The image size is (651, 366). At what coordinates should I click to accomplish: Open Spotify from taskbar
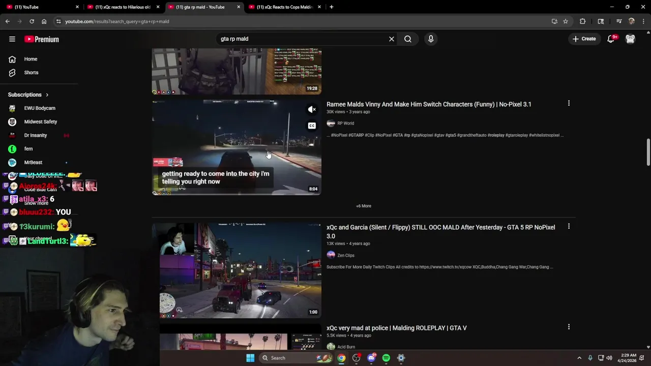point(386,358)
